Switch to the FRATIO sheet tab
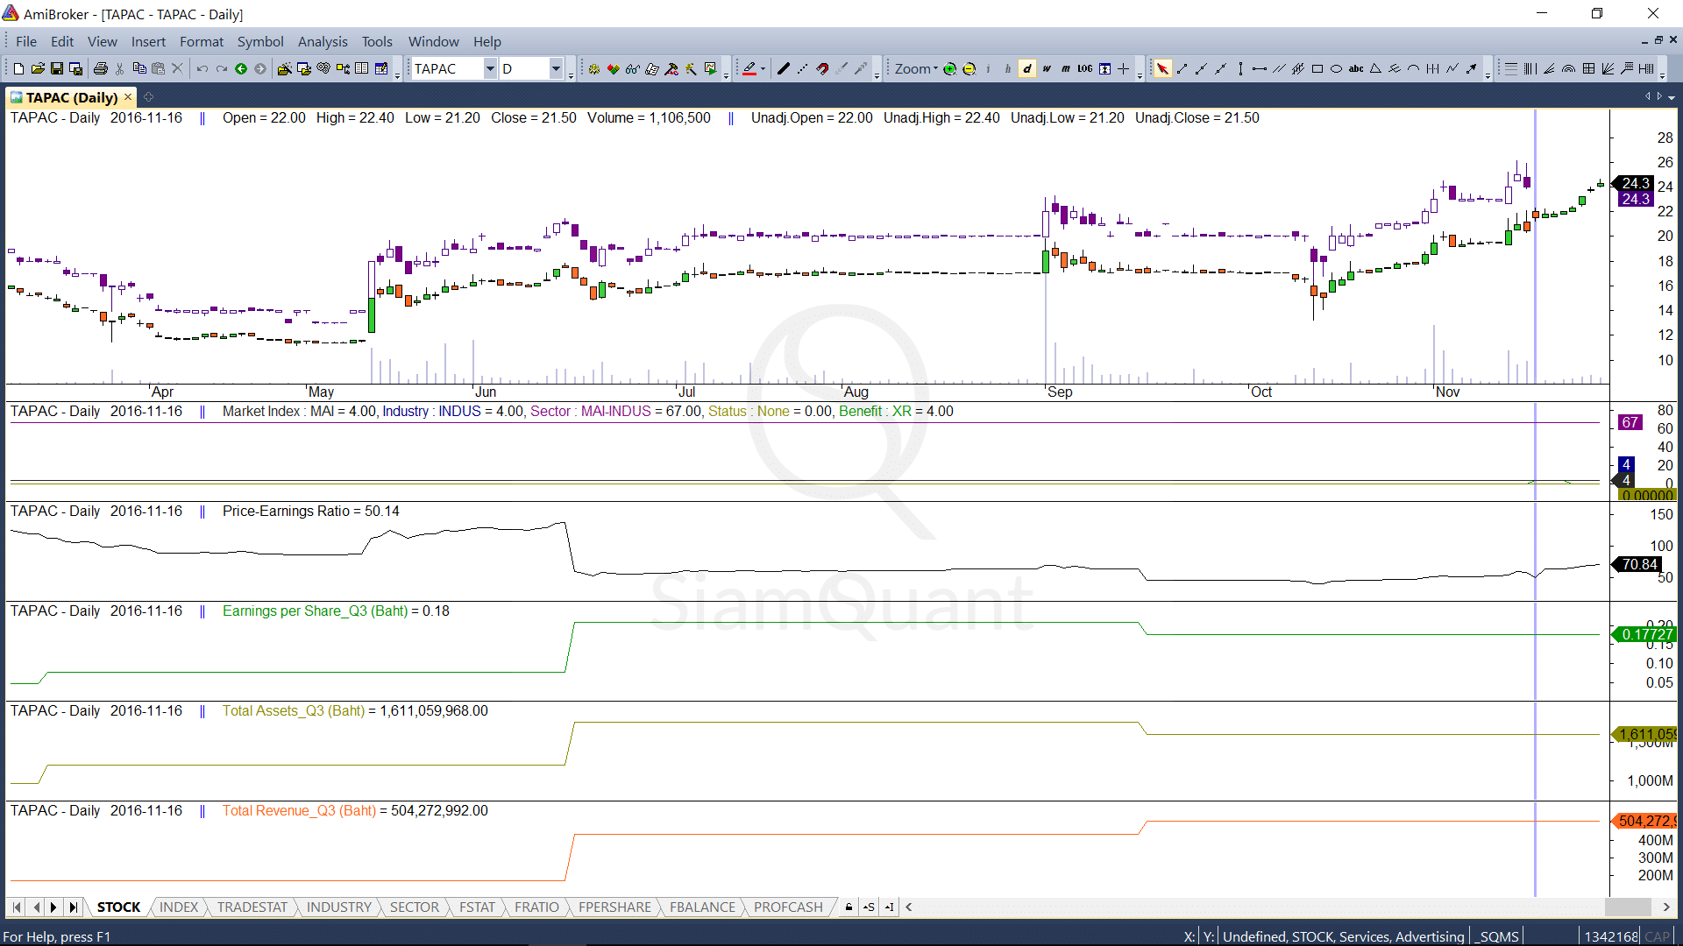1683x946 pixels. pyautogui.click(x=536, y=907)
